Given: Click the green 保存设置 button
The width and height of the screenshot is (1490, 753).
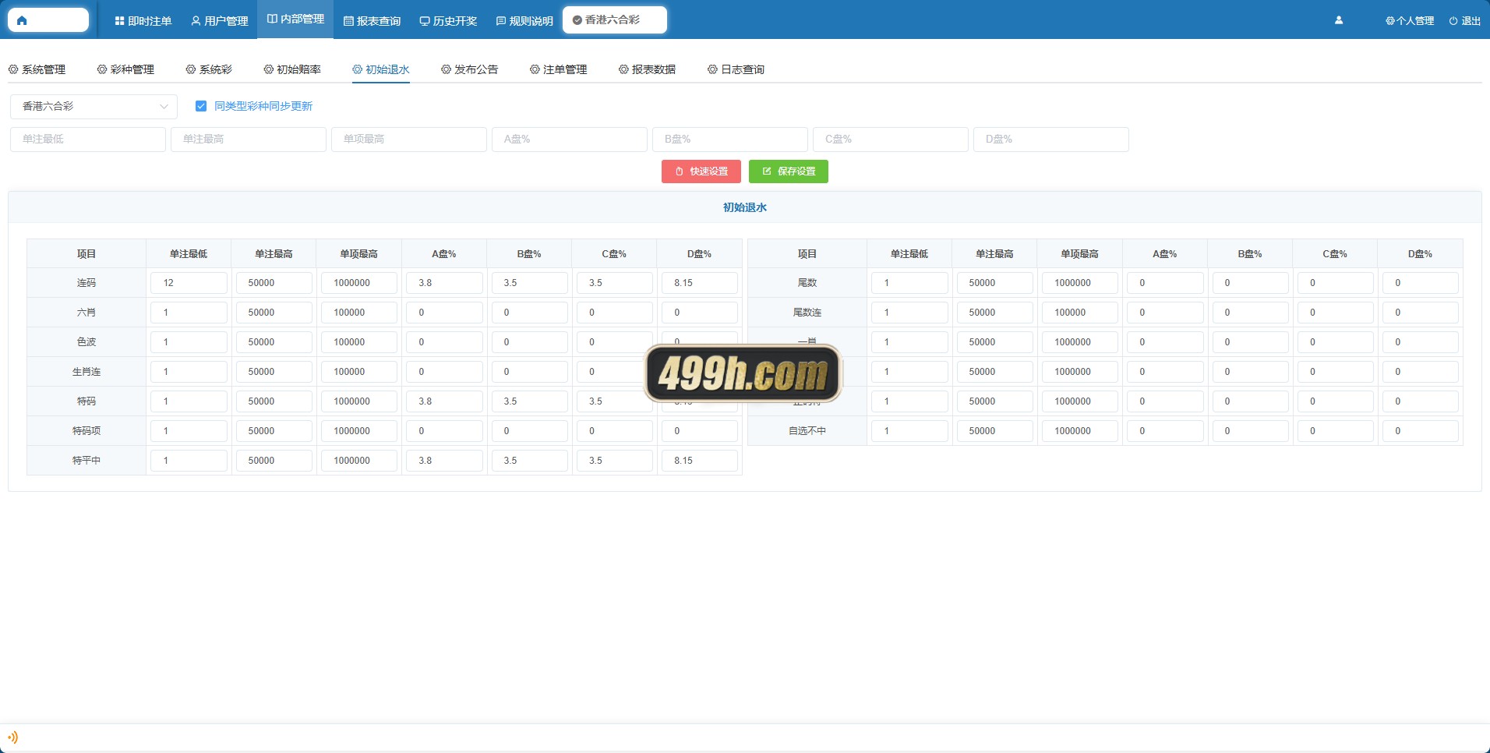Looking at the screenshot, I should 789,171.
